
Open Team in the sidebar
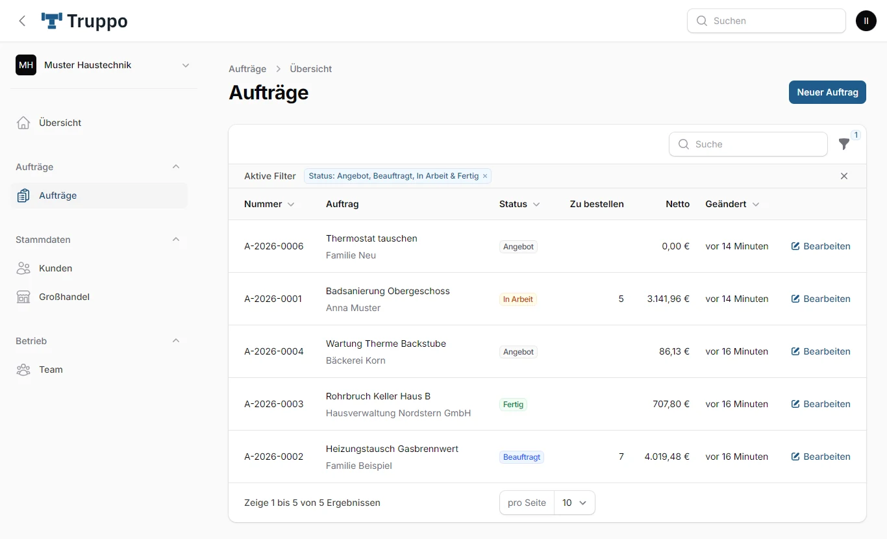pos(99,370)
